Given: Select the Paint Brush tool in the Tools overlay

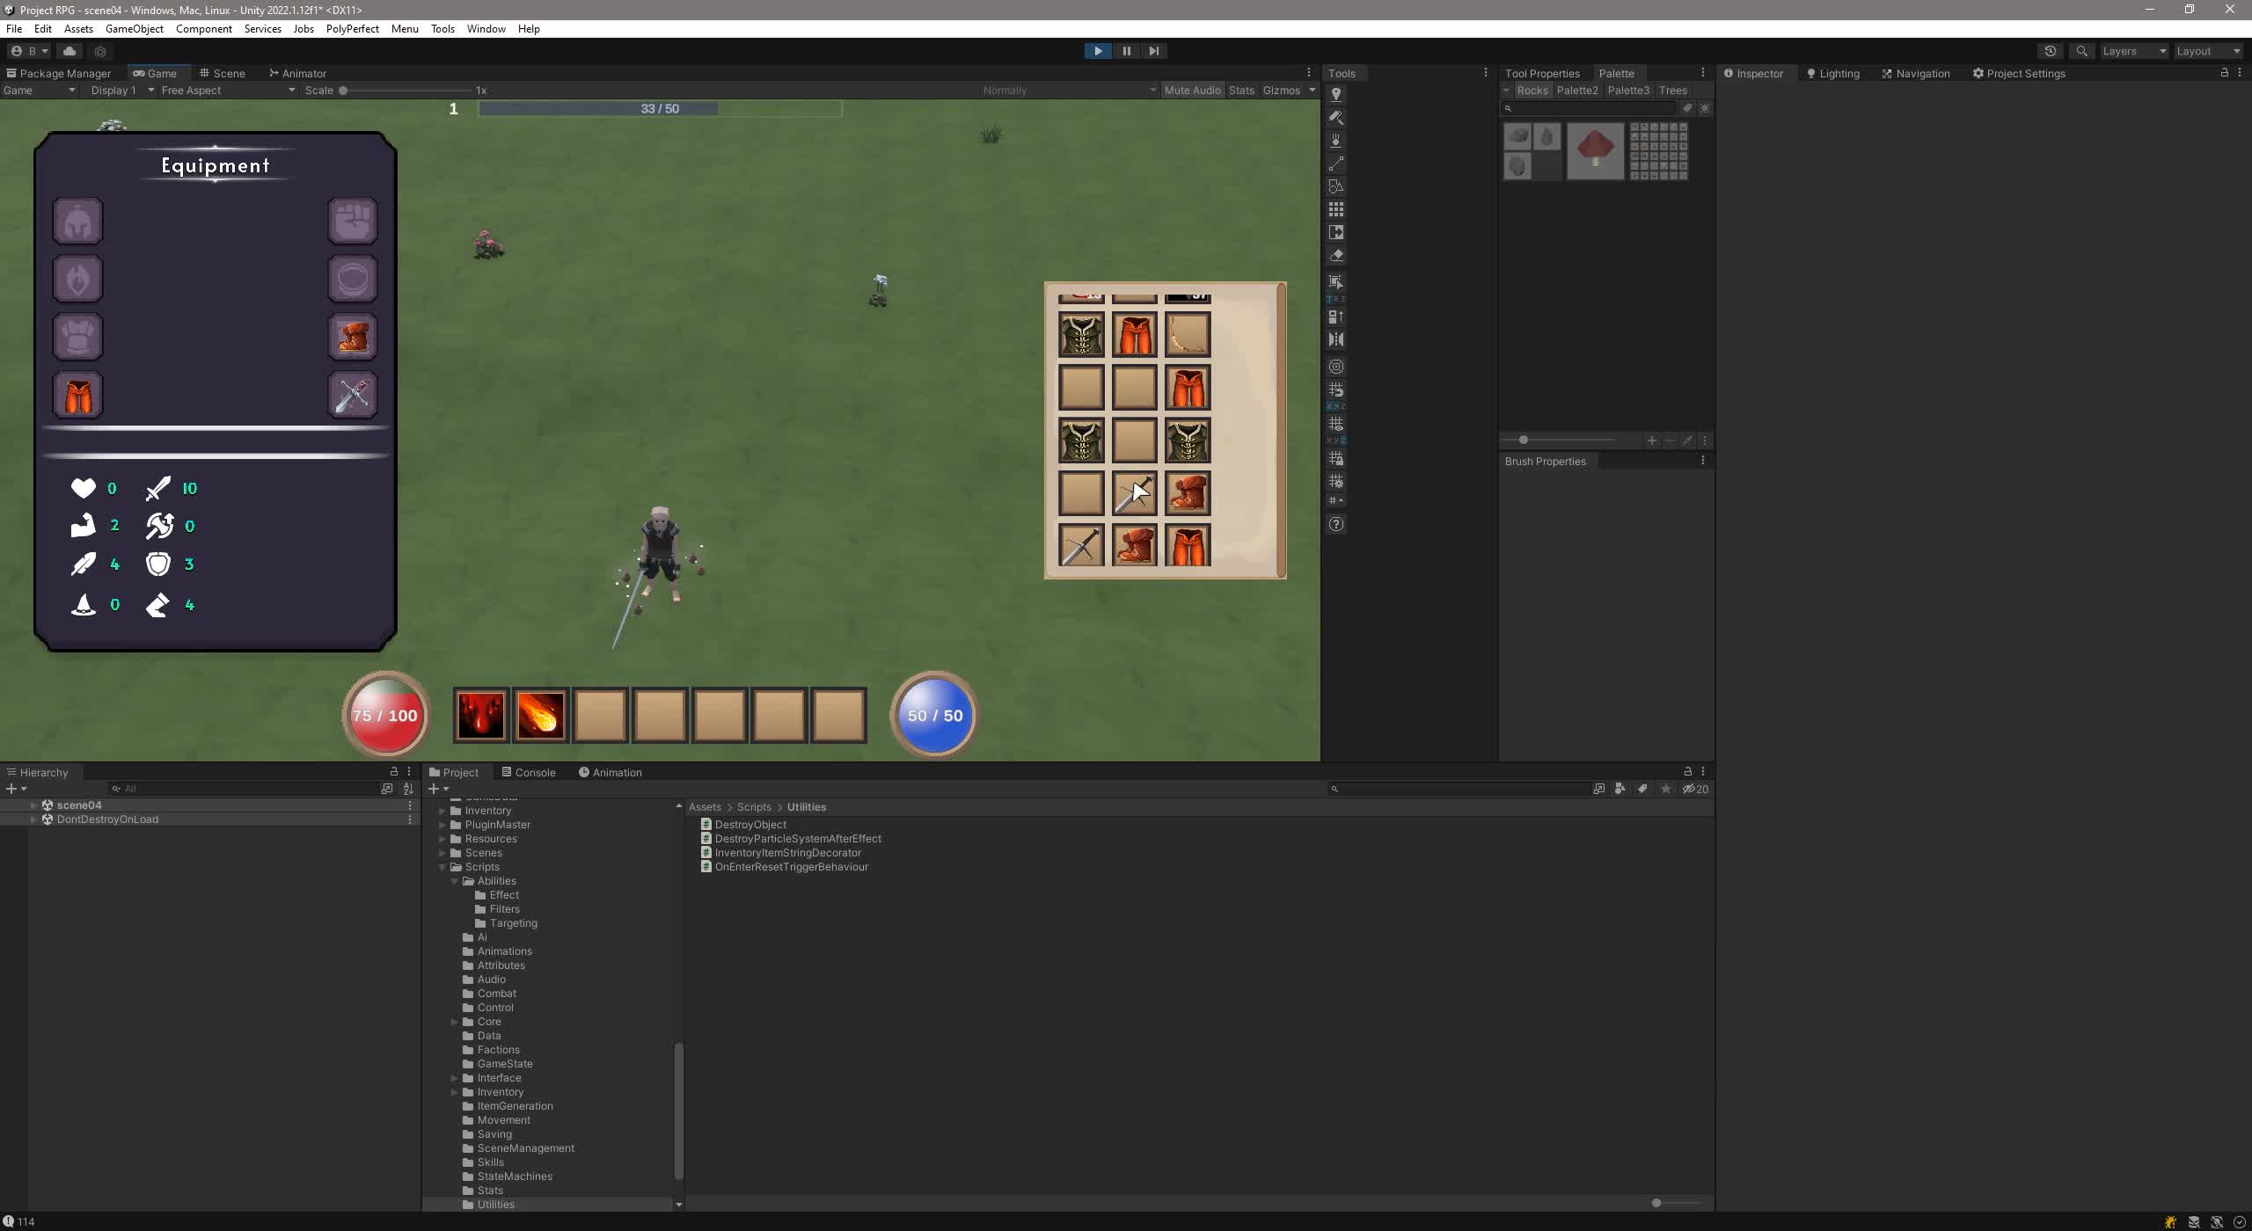Looking at the screenshot, I should [1335, 119].
